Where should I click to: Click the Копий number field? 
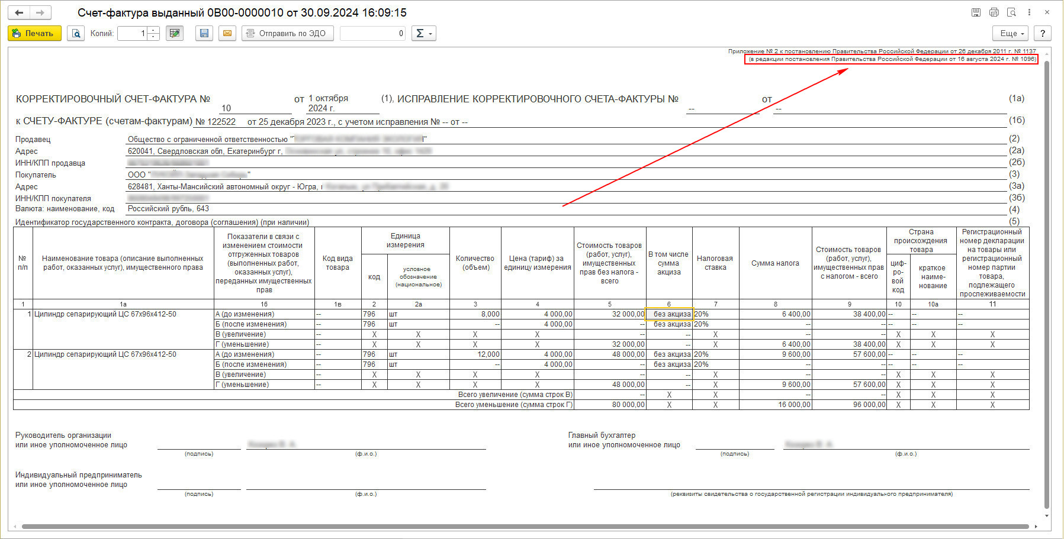click(x=133, y=33)
